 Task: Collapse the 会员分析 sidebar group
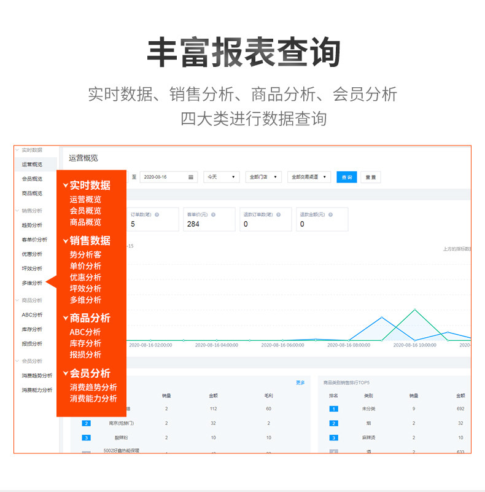(17, 361)
